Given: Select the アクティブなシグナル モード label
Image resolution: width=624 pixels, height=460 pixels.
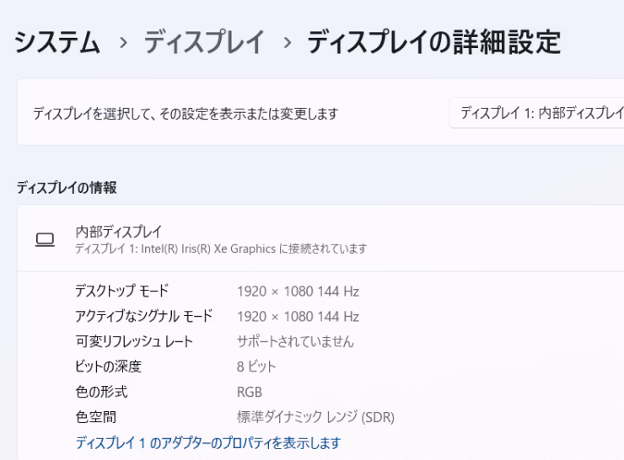Looking at the screenshot, I should (143, 316).
